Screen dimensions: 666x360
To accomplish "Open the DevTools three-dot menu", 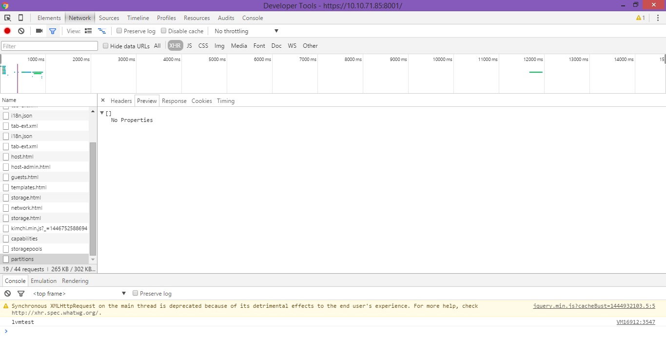I will 658,18.
